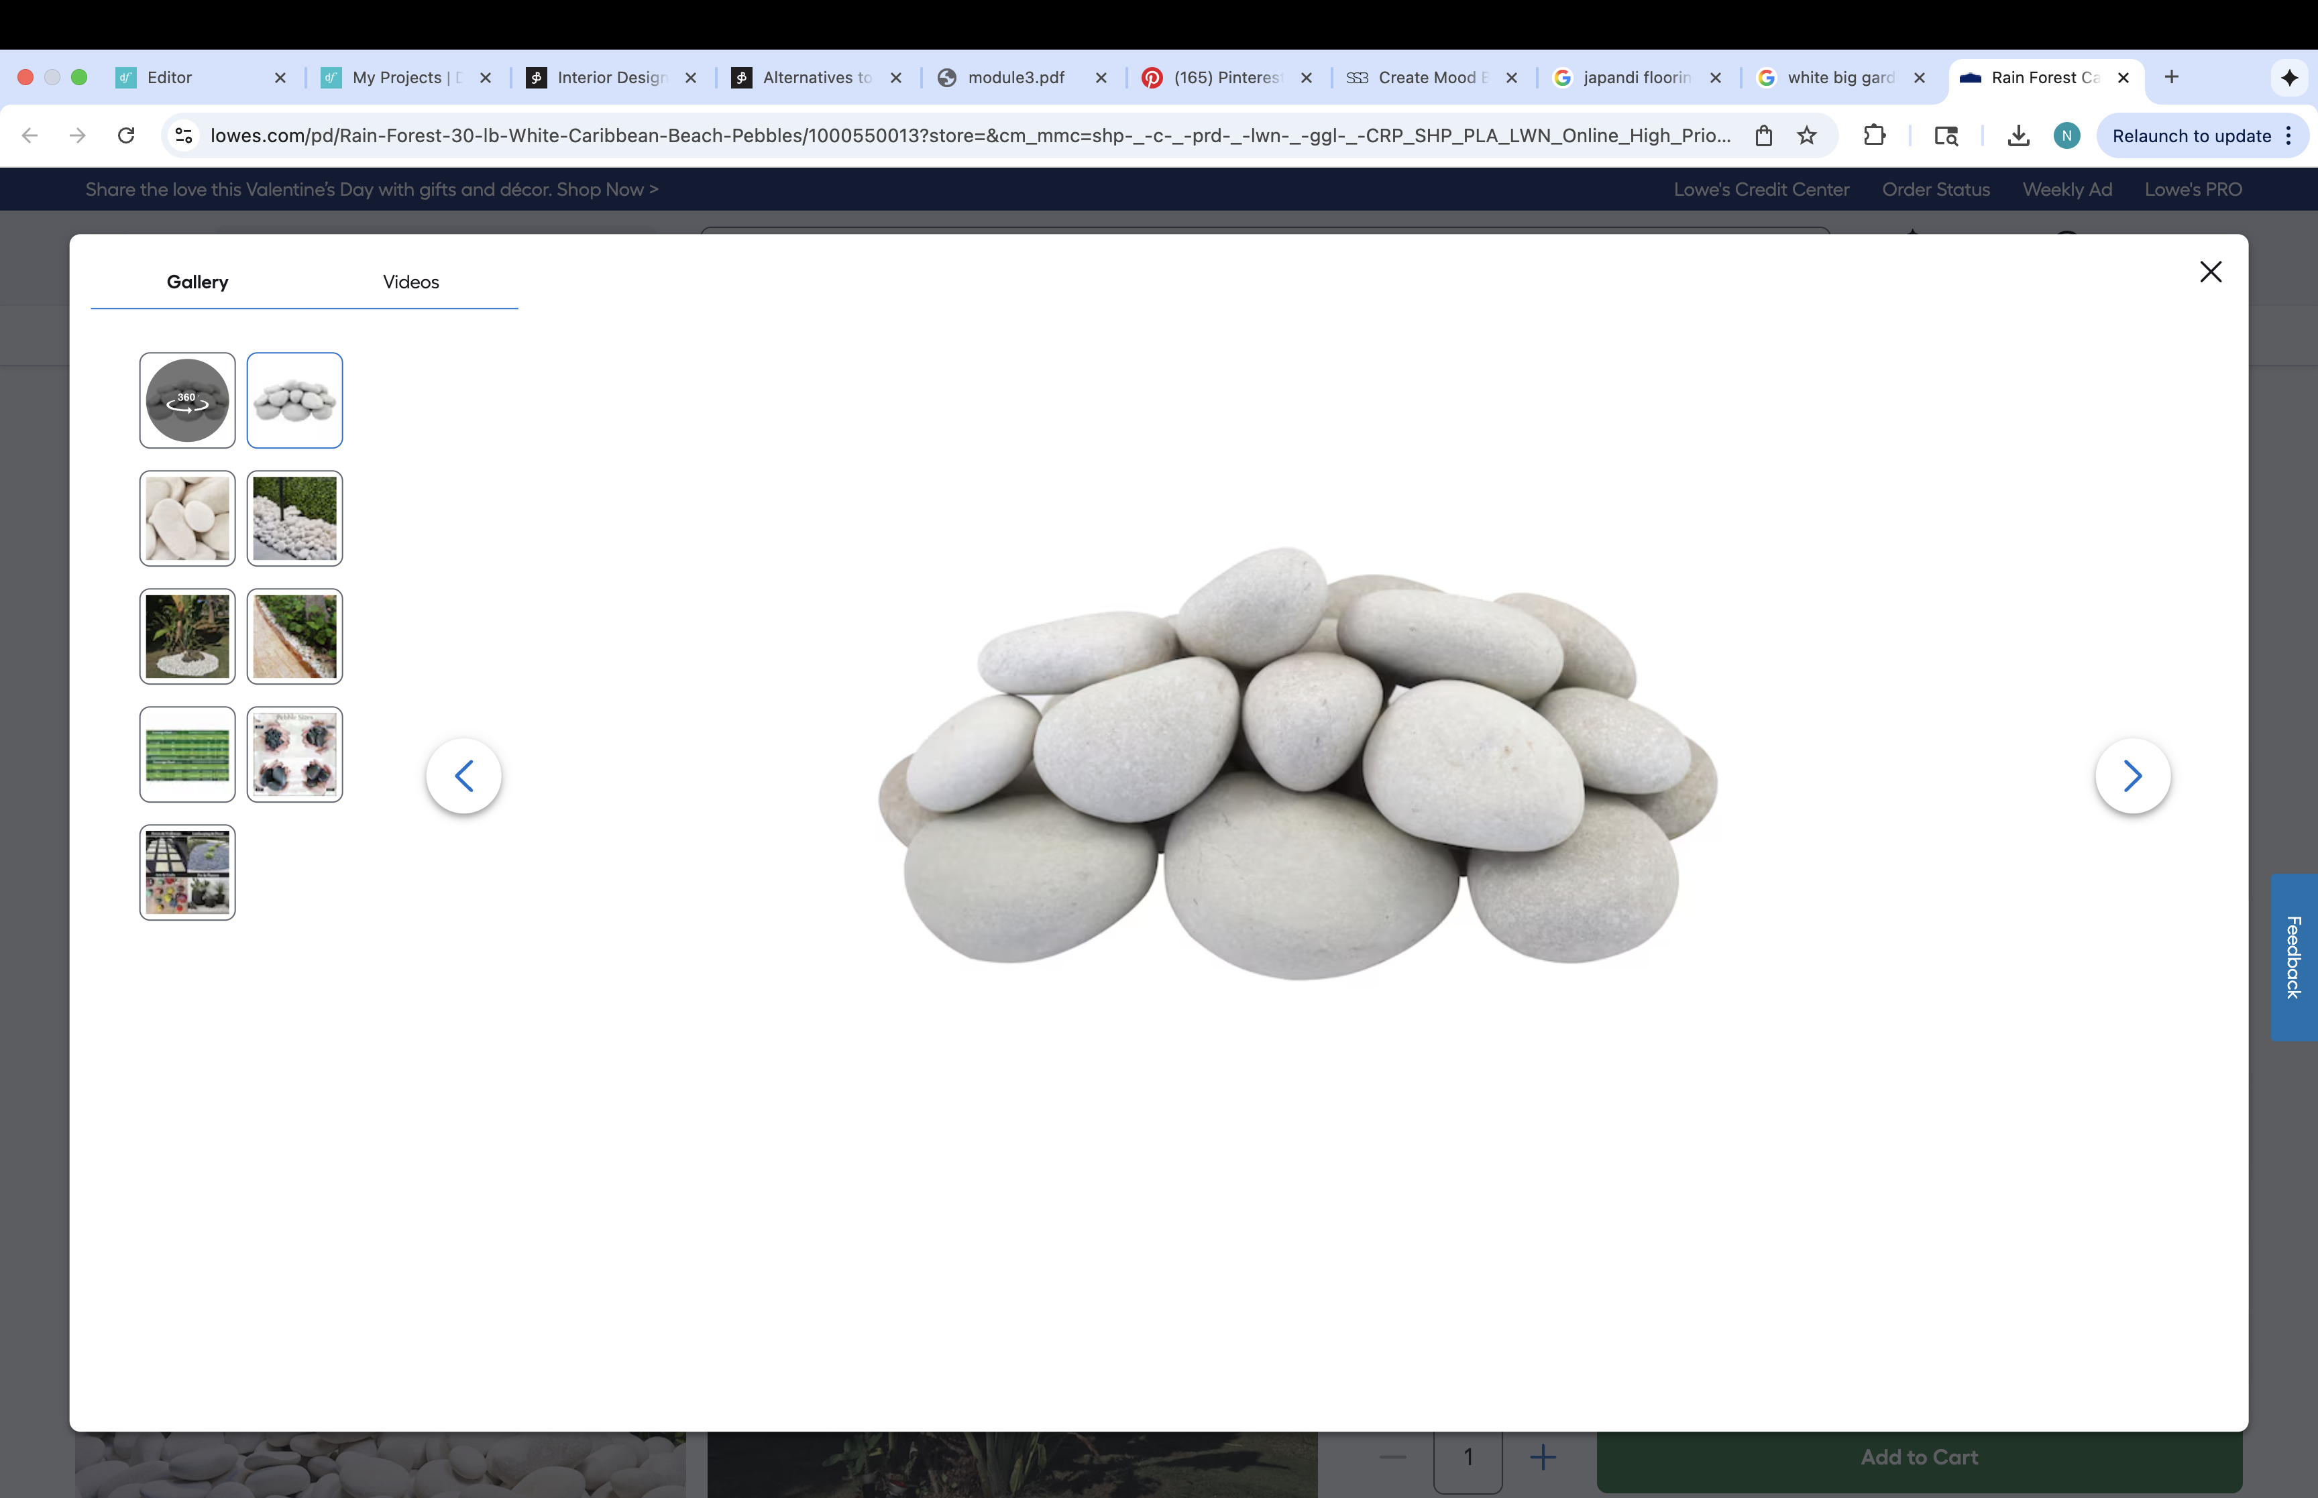Go to previous gallery image arrow
2318x1498 pixels.
pos(464,775)
